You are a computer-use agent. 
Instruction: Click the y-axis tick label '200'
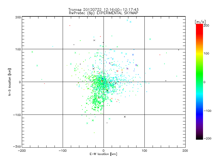[x=18, y=17]
